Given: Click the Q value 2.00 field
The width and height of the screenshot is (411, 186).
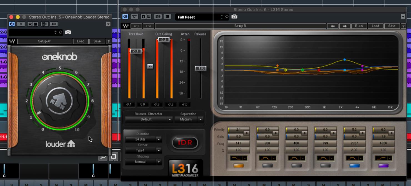Looking at the screenshot, I should 354,150.
